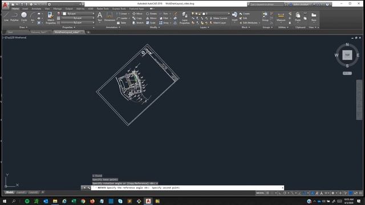The width and height of the screenshot is (365, 205).
Task: Select the Arc tool
Action: point(33,17)
